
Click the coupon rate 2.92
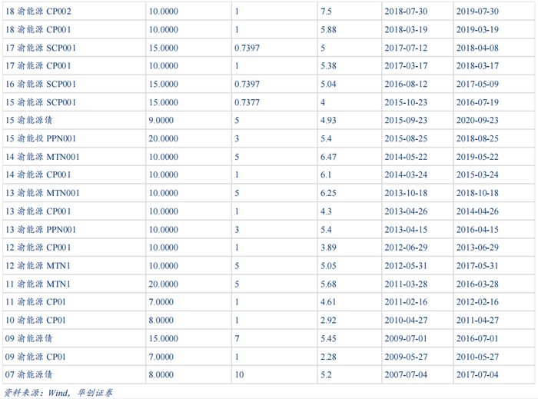pyautogui.click(x=328, y=320)
